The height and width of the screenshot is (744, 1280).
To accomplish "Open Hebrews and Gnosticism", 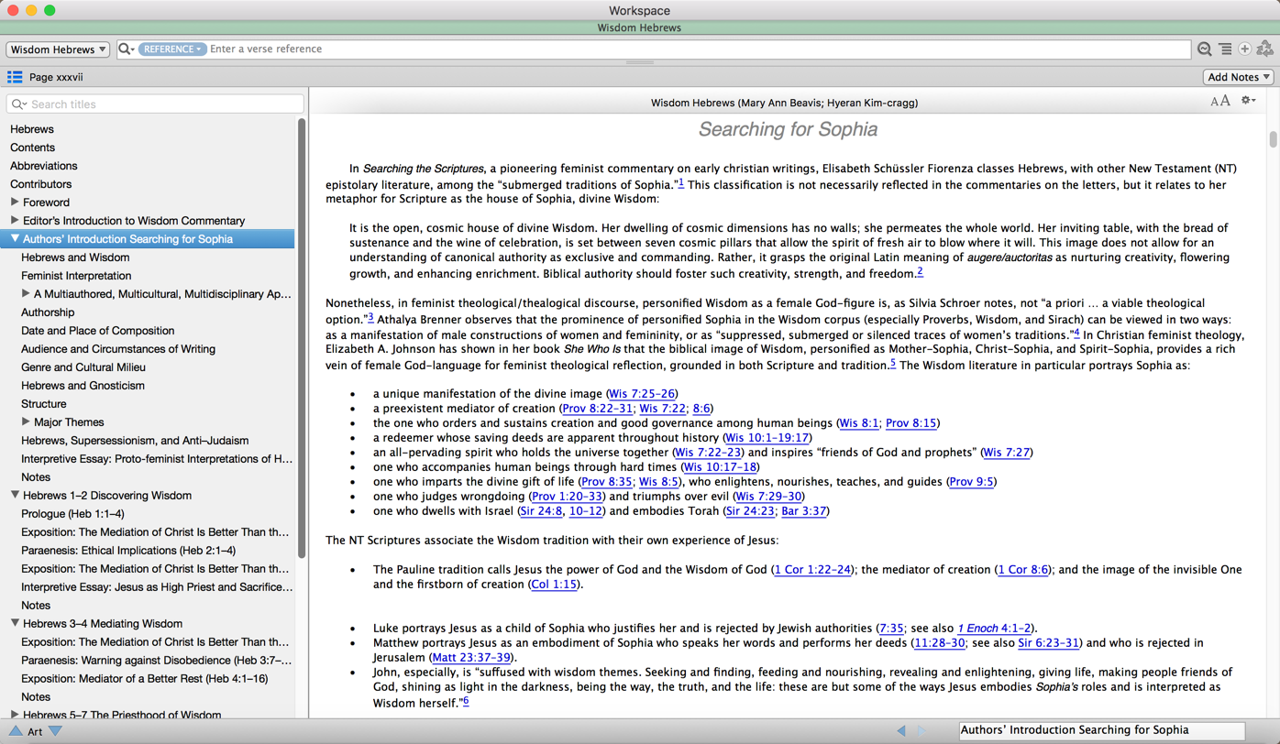I will coord(83,386).
